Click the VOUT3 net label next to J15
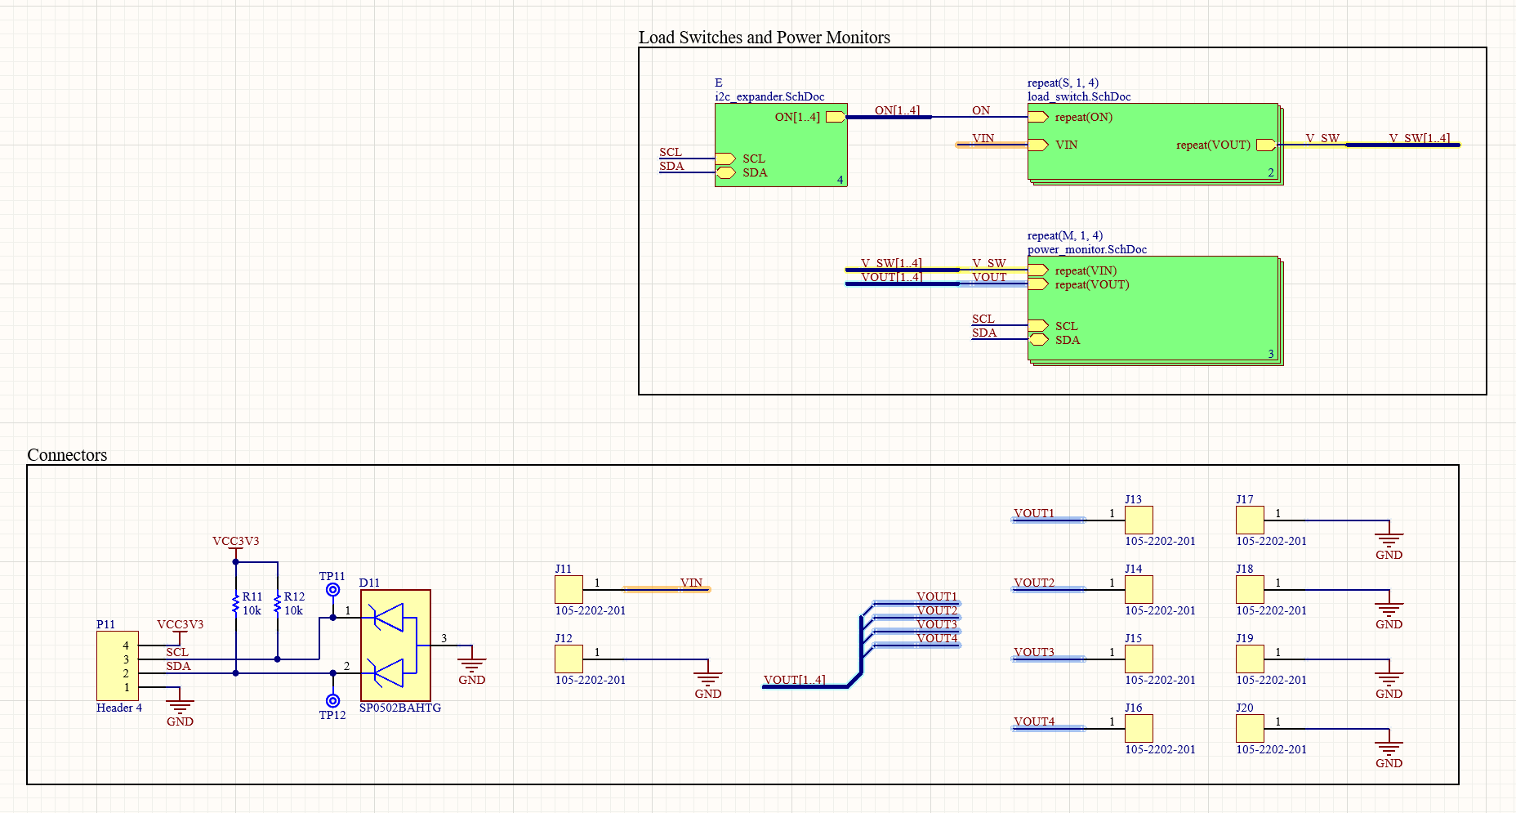The image size is (1516, 813). (1033, 652)
